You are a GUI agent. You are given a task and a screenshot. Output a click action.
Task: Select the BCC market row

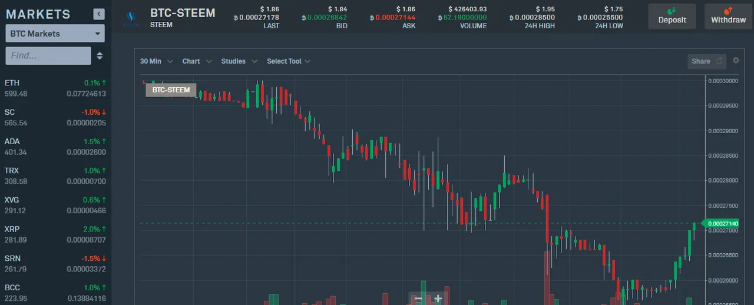[55, 293]
